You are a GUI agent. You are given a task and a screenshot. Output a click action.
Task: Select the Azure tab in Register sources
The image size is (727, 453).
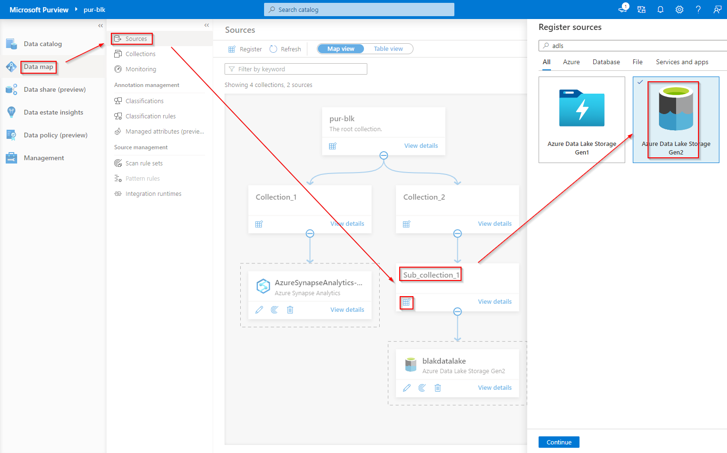click(x=571, y=62)
